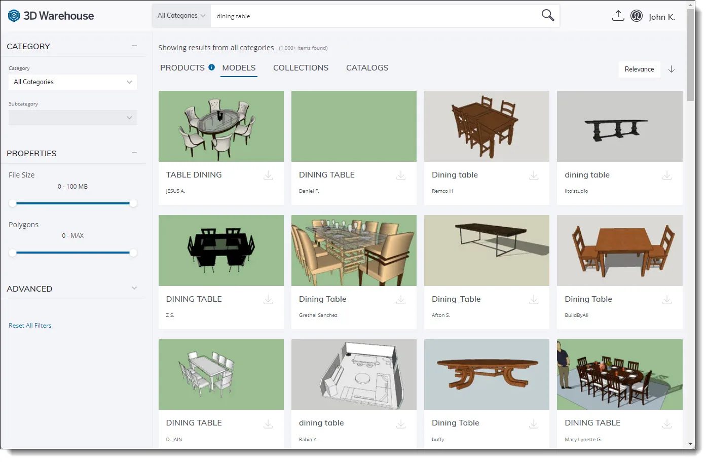Viewport: 708px width, 462px height.
Task: Click the File Size slider right handle
Action: (133, 203)
